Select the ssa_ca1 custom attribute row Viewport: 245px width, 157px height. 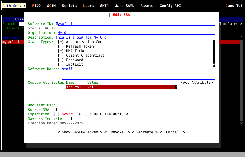(120, 87)
